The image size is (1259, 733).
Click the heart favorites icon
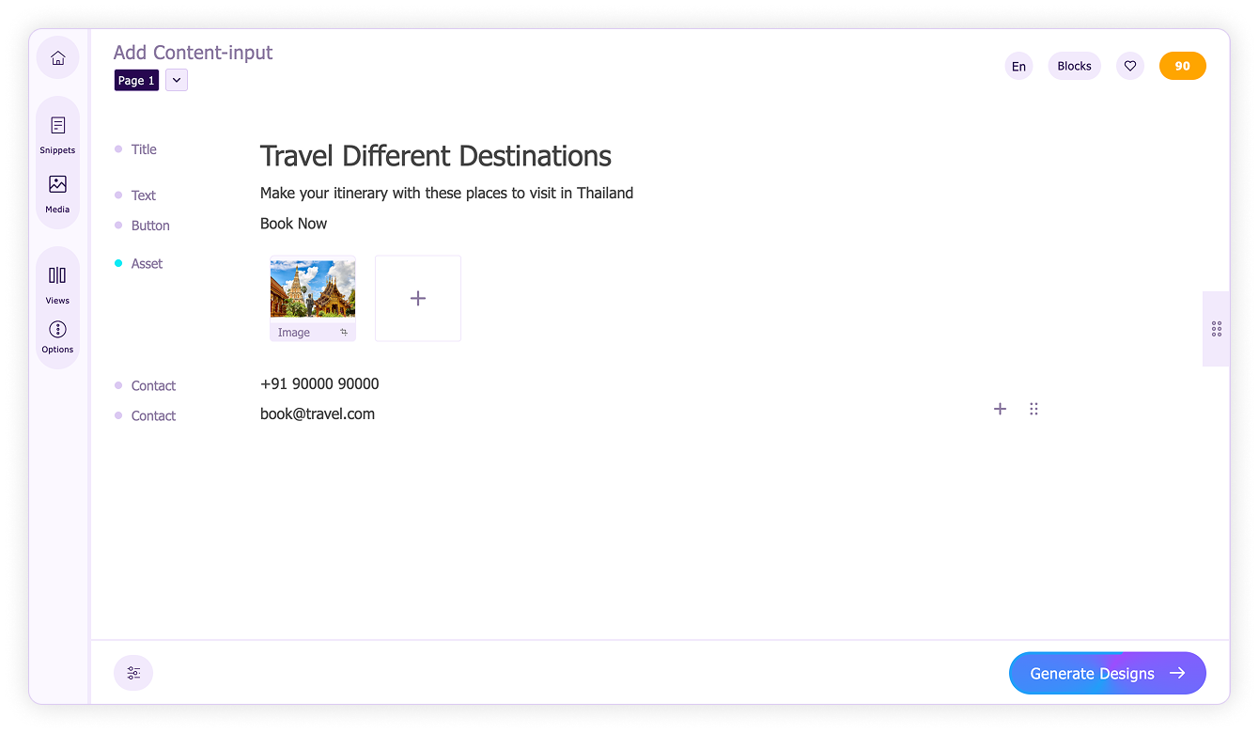[x=1130, y=66]
